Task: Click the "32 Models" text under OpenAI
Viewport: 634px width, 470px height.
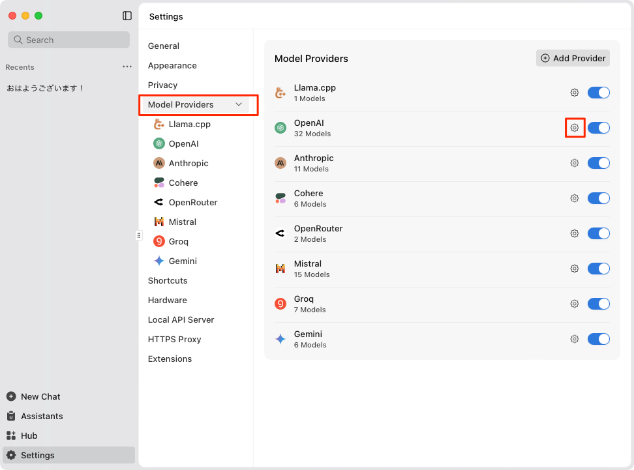Action: [x=312, y=134]
